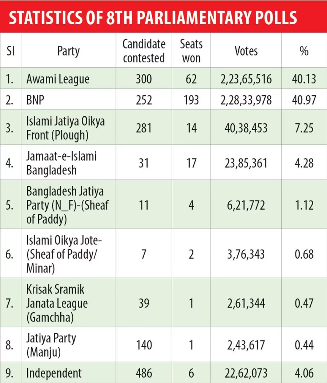Click the 22,62,073 votes cell
Screen dimensions: 327x383
246,373
